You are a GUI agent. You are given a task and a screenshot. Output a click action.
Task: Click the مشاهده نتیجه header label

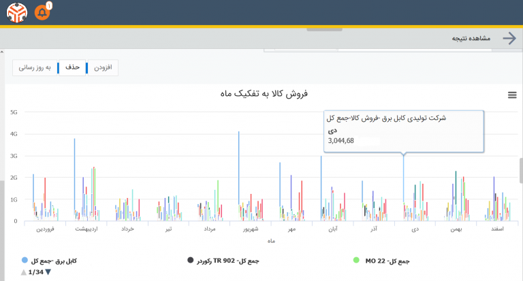pos(471,39)
